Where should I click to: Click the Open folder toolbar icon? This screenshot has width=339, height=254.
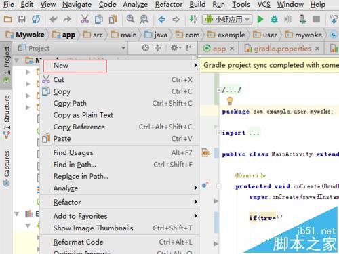[x=8, y=19]
